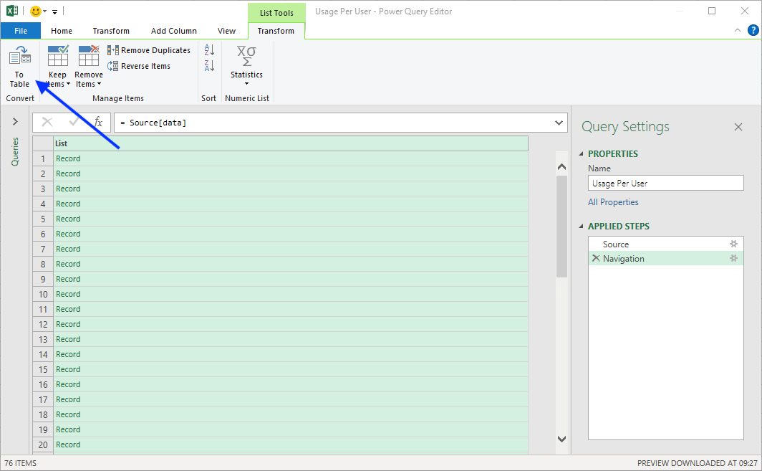This screenshot has height=471, width=762.
Task: Open Record in row 20
Action: pos(68,444)
